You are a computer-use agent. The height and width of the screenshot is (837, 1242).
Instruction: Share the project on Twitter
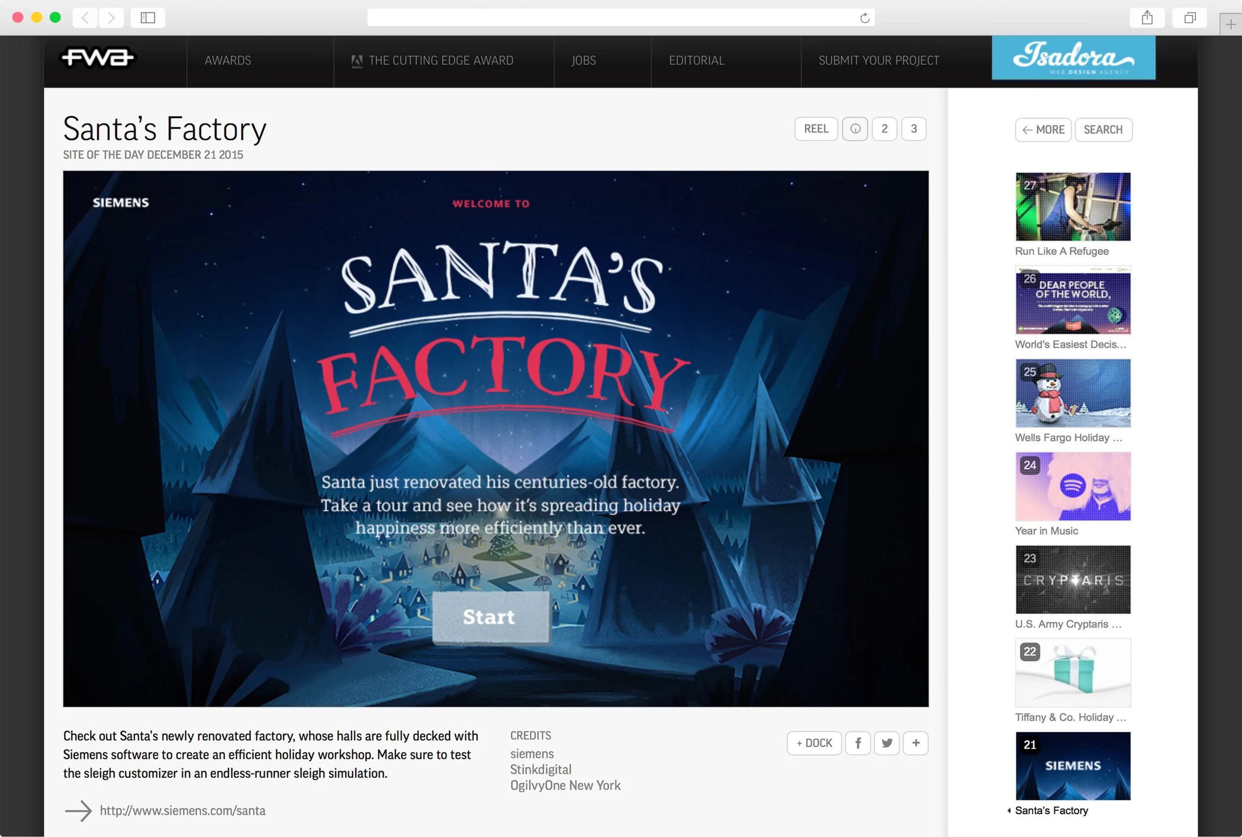(887, 743)
